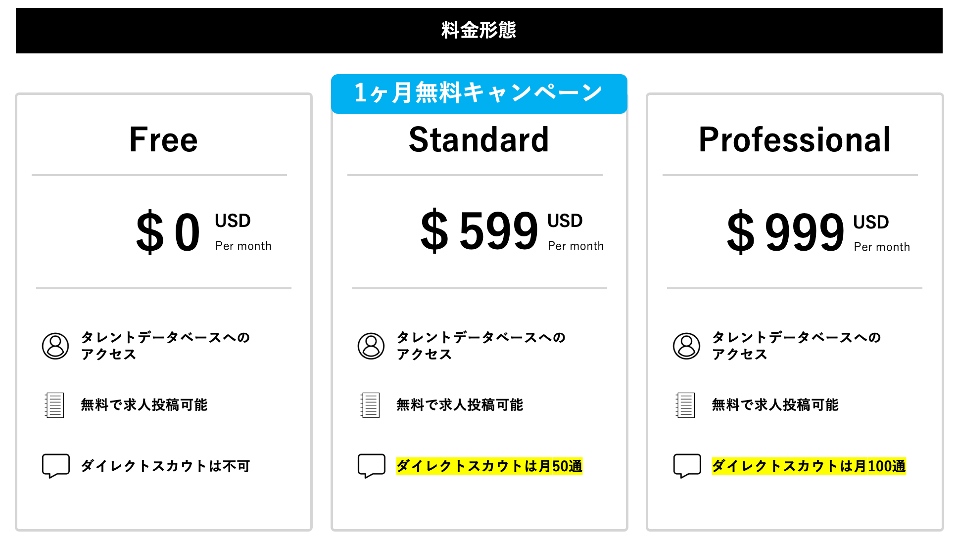
Task: Click the speech bubble icon in Professional plan
Action: coord(687,465)
